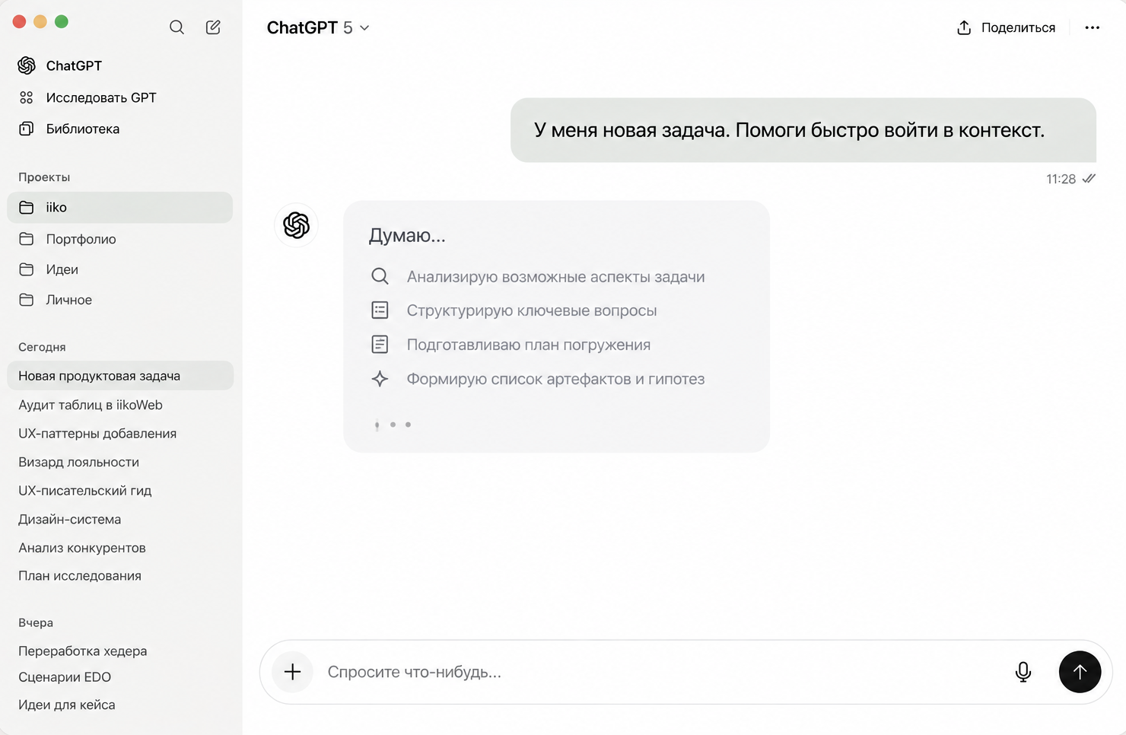Click the Поделиться button
Screen dimensions: 1126x735
[x=1006, y=27]
